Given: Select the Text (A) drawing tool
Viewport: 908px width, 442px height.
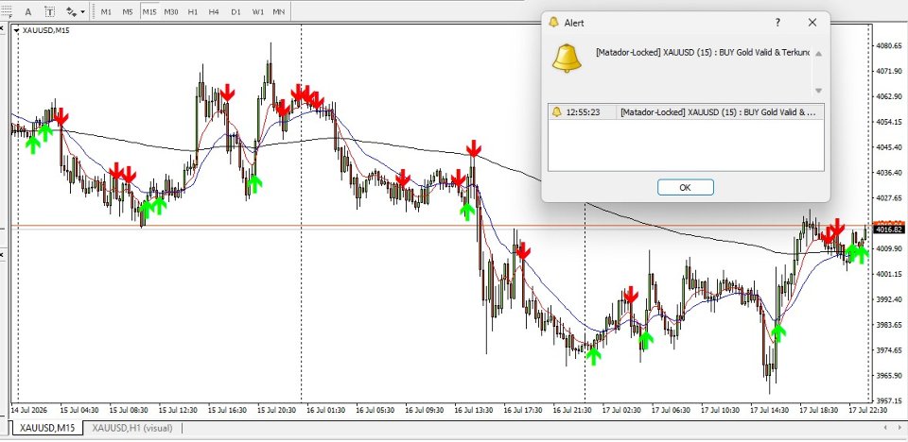Looking at the screenshot, I should click(x=28, y=11).
